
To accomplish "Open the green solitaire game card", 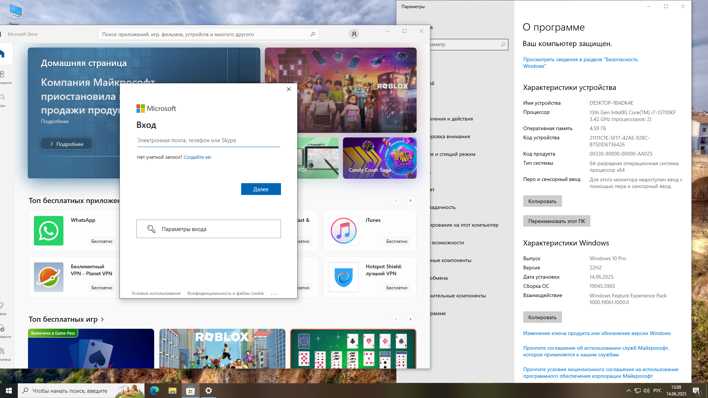I will click(353, 349).
